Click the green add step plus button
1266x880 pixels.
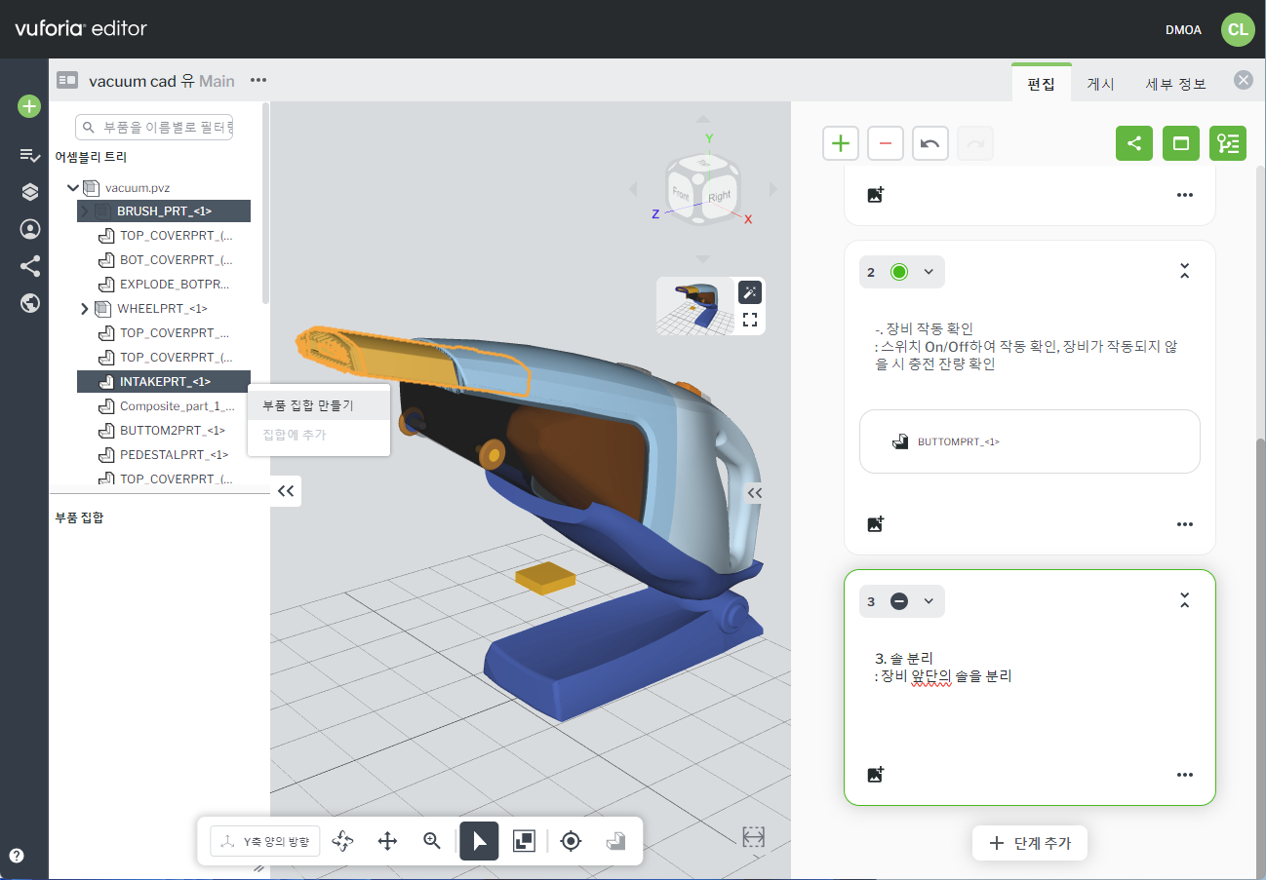pyautogui.click(x=840, y=143)
